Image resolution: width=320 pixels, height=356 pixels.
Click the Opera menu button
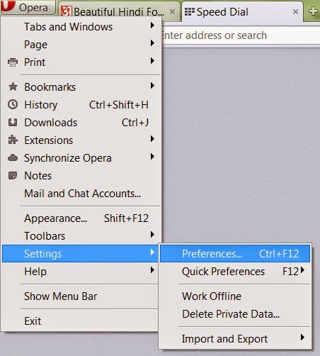pos(28,7)
